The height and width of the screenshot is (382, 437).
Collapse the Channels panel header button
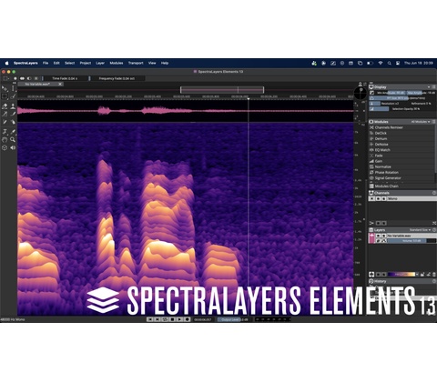point(434,193)
